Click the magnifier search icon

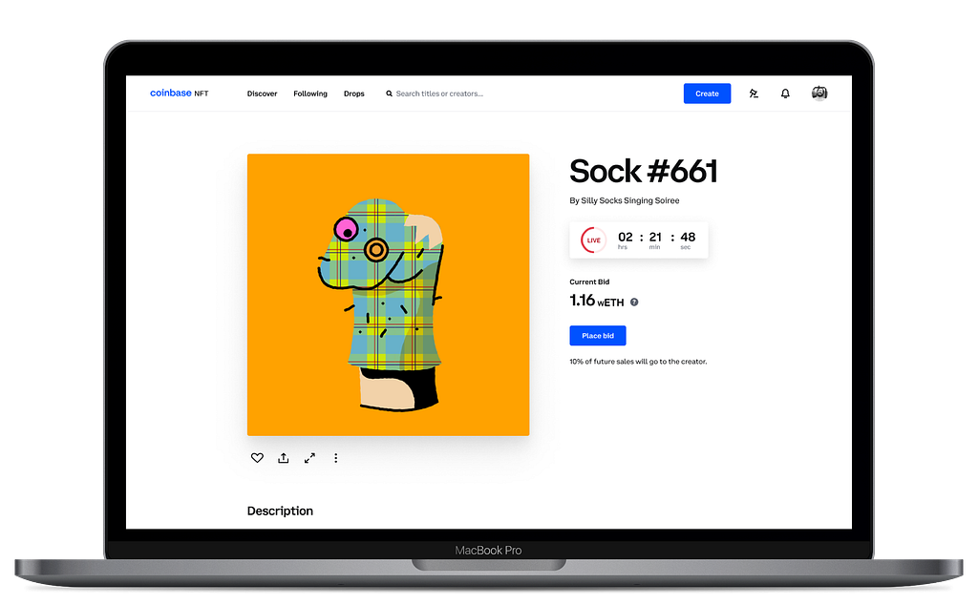tap(390, 94)
